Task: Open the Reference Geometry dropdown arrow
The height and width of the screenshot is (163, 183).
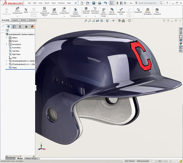Action: point(95,16)
